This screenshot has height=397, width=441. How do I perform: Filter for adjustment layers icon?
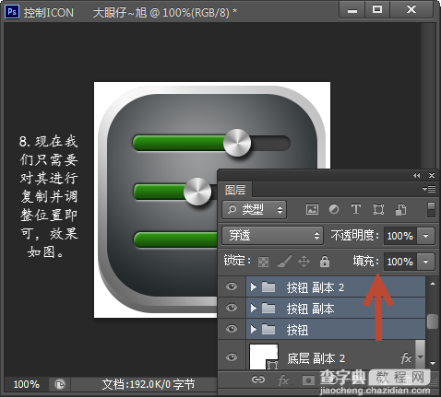coord(334,210)
